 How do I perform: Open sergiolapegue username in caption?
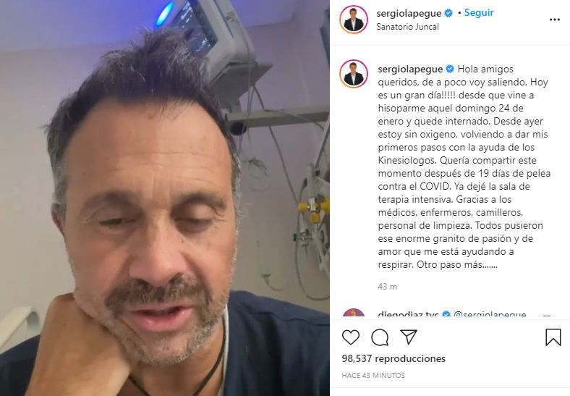pyautogui.click(x=410, y=69)
